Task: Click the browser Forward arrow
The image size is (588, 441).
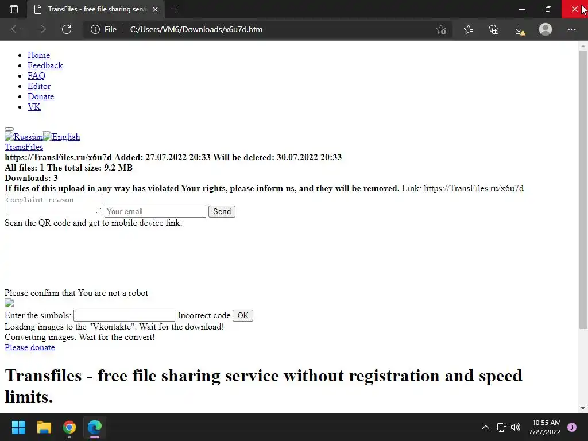Action: [x=41, y=29]
